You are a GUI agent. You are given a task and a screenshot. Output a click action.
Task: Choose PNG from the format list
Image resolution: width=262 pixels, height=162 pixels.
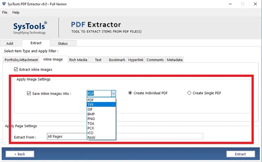click(101, 119)
